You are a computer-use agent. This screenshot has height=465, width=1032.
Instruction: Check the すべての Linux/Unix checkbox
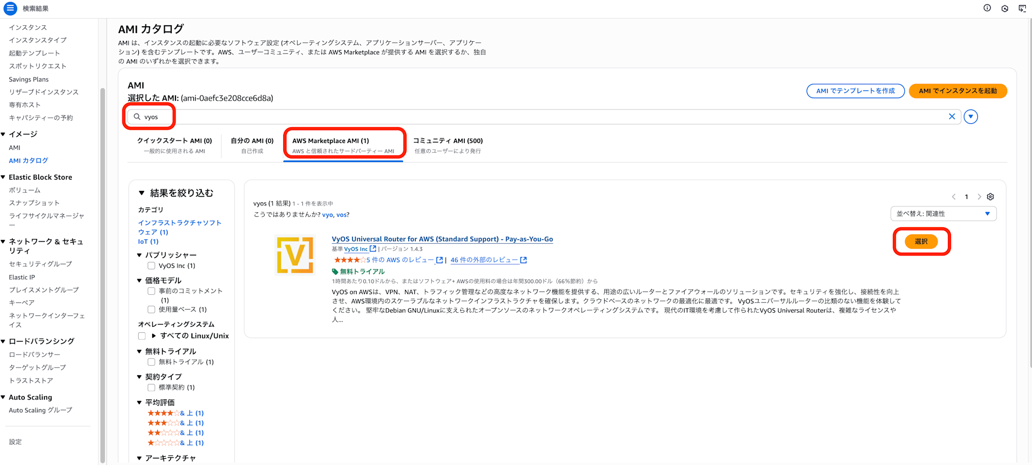(x=142, y=336)
